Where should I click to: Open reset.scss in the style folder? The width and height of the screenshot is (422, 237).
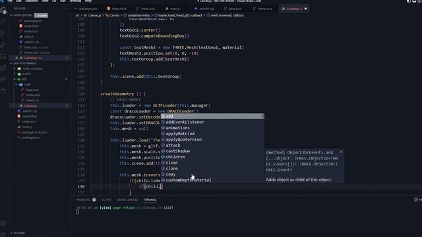pos(32,100)
